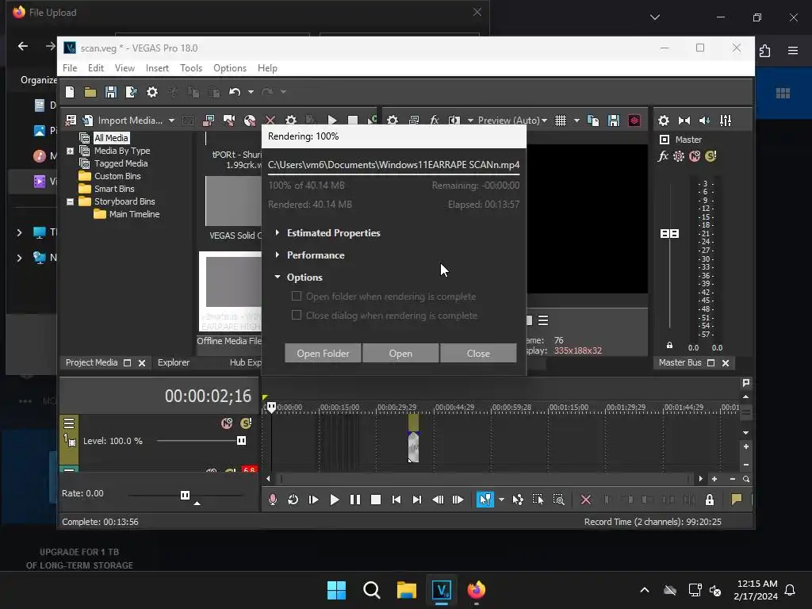Viewport: 812px width, 609px height.
Task: Check Open folder when rendering is complete
Action: pos(297,297)
